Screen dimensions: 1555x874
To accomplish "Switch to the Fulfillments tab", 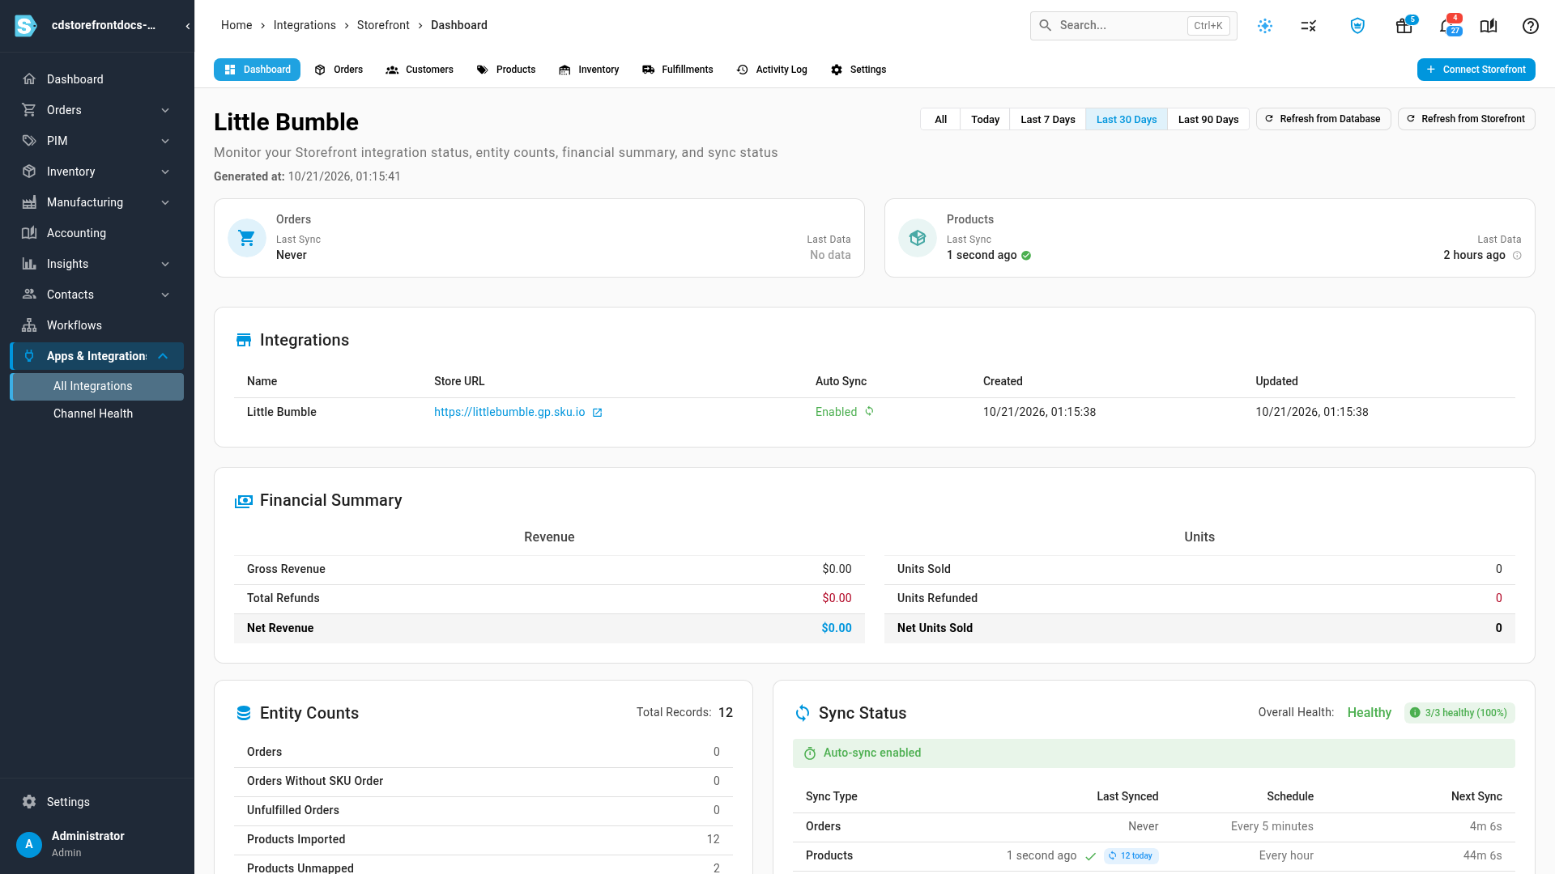I will pyautogui.click(x=677, y=70).
